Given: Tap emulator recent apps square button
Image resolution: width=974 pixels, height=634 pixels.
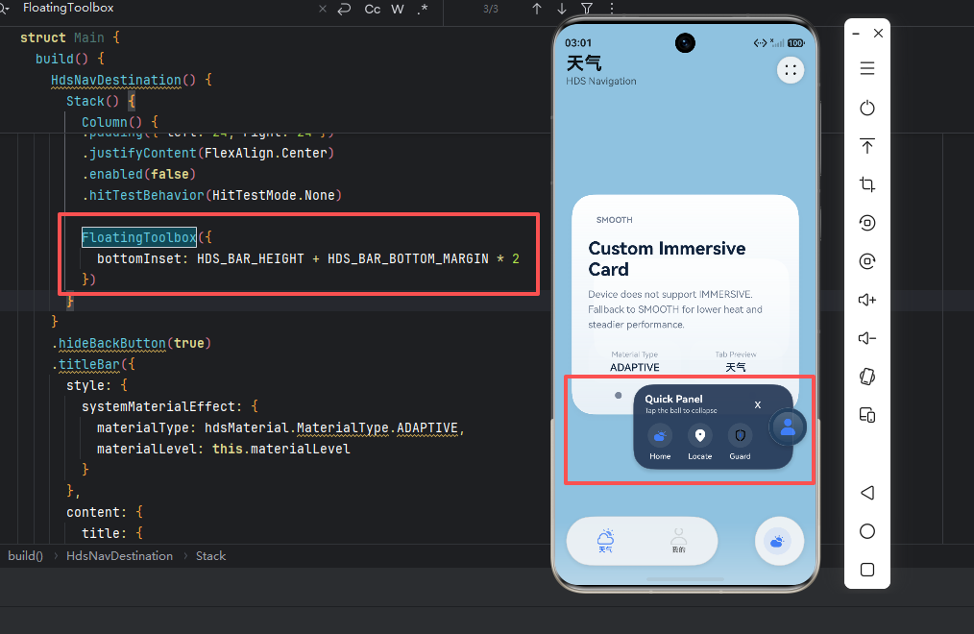Looking at the screenshot, I should tap(867, 570).
